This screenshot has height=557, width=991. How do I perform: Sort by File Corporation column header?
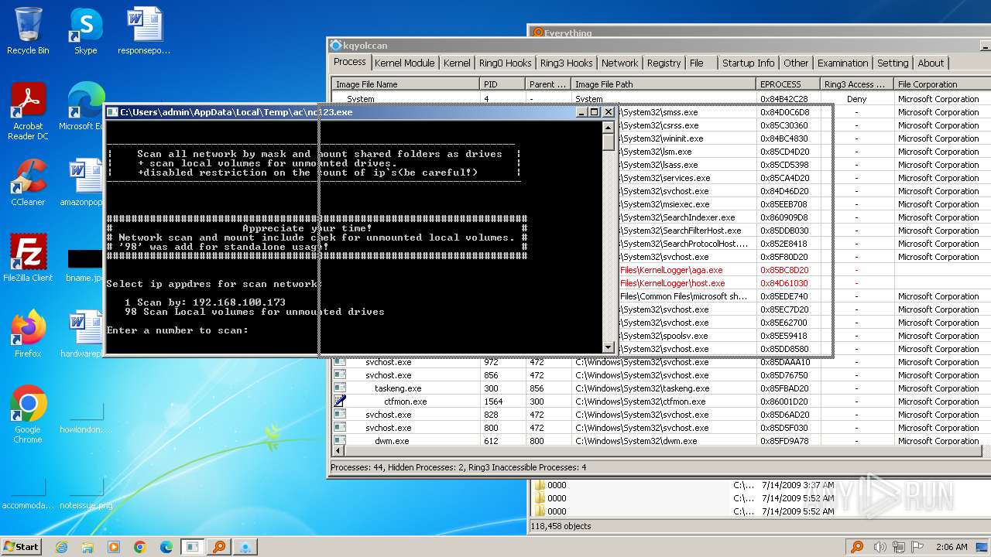(x=942, y=84)
